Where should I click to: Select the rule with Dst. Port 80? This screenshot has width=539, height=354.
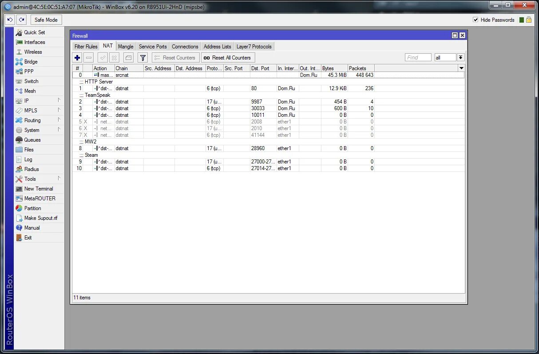click(268, 88)
